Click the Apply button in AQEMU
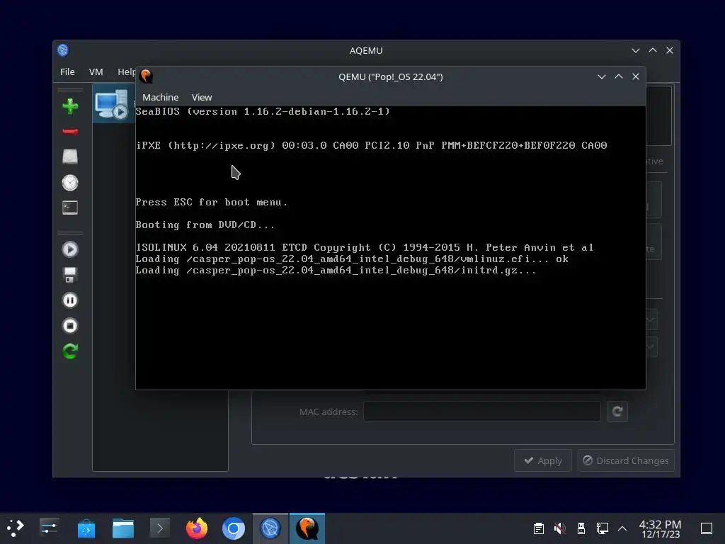The height and width of the screenshot is (544, 725). 543,460
